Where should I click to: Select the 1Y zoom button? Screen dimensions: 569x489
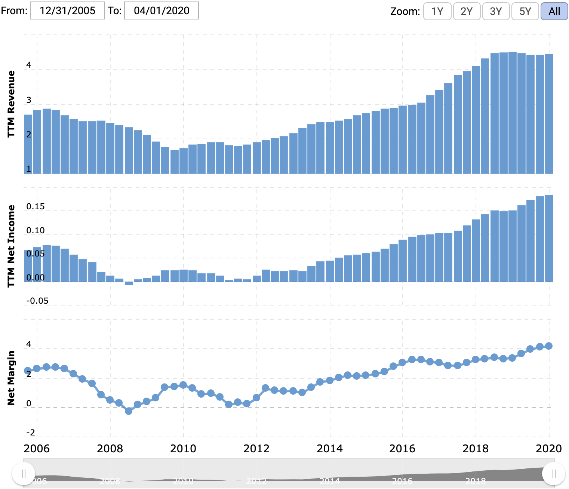[x=437, y=11]
